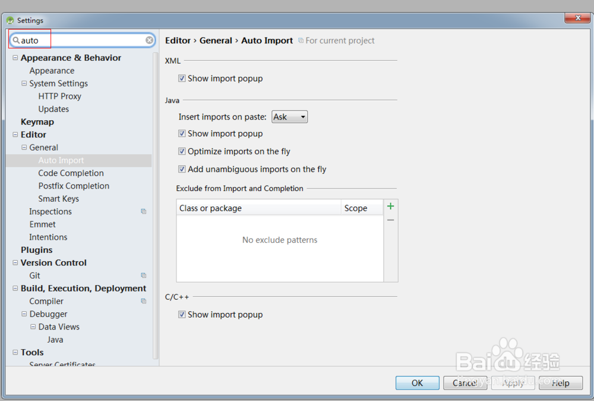The image size is (594, 401).
Task: Select Debugger label in tree
Action: point(48,314)
